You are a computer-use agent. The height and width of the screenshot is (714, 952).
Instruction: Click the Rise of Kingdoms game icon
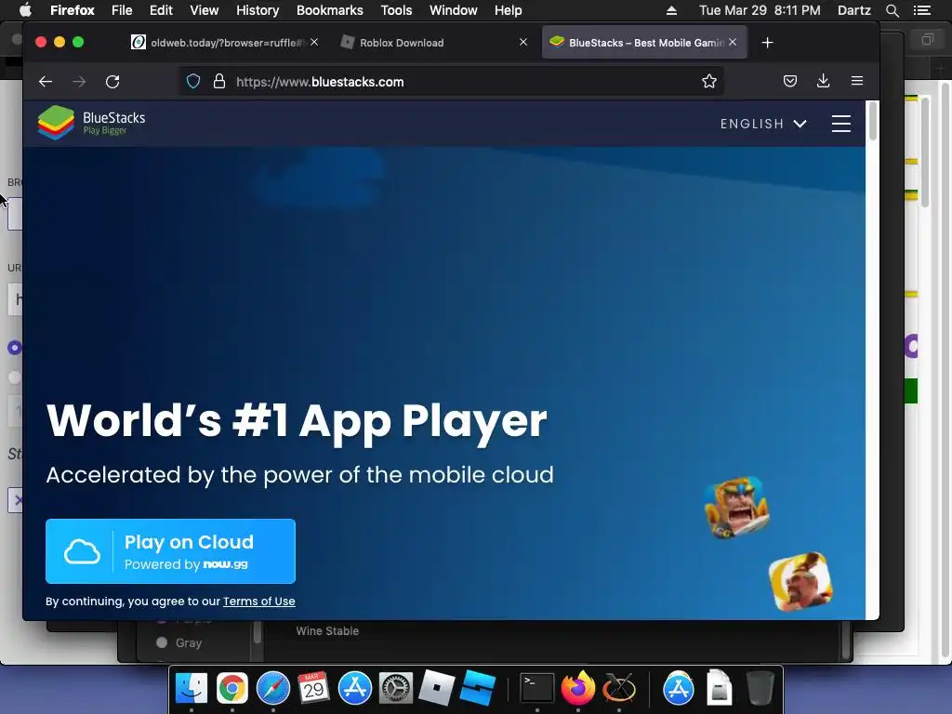(800, 582)
